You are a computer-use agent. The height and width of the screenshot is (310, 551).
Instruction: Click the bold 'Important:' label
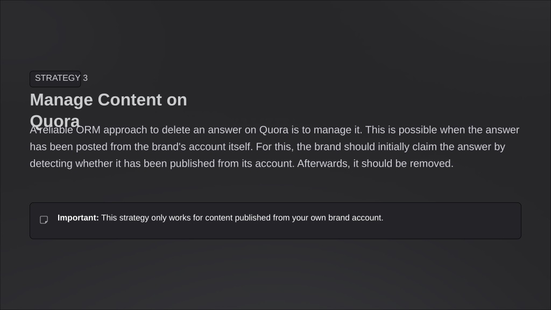[78, 218]
